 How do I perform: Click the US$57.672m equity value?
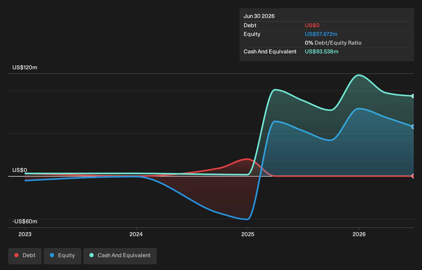[321, 34]
